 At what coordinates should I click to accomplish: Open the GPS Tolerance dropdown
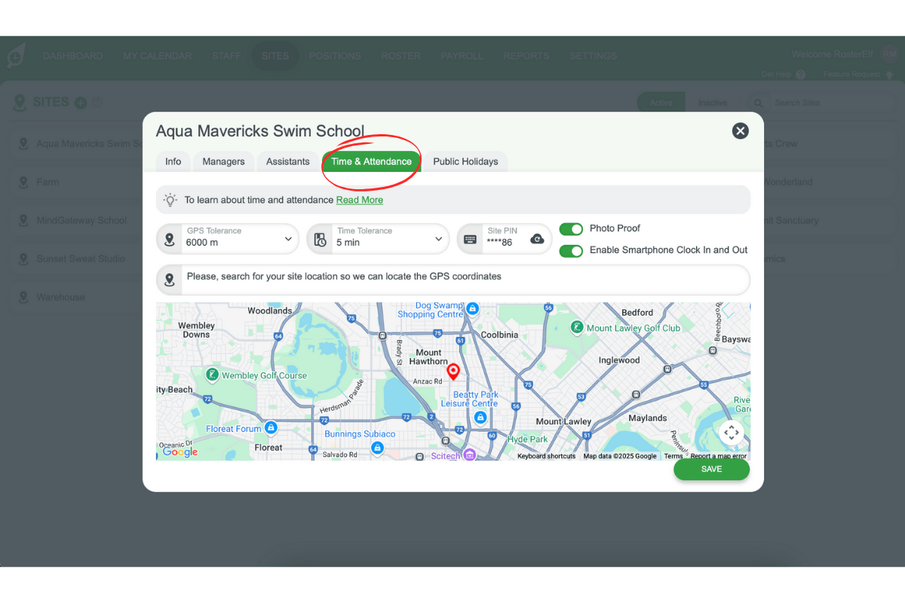[x=287, y=238]
